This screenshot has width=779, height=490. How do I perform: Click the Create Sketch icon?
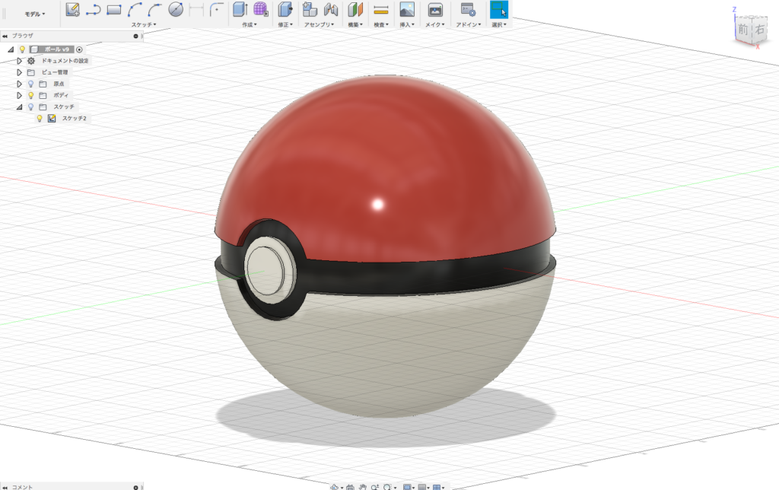pos(73,10)
